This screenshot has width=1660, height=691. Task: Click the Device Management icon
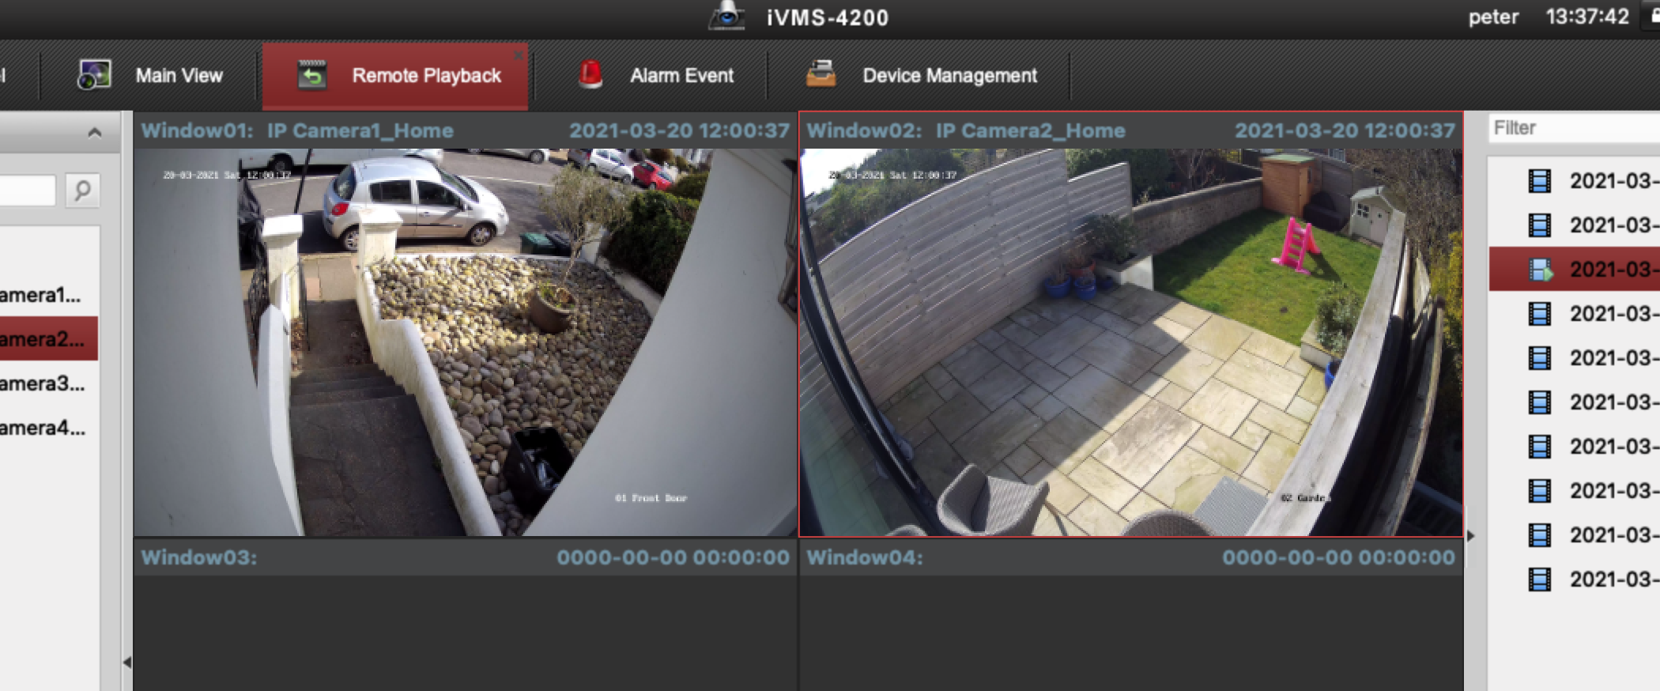tap(821, 75)
